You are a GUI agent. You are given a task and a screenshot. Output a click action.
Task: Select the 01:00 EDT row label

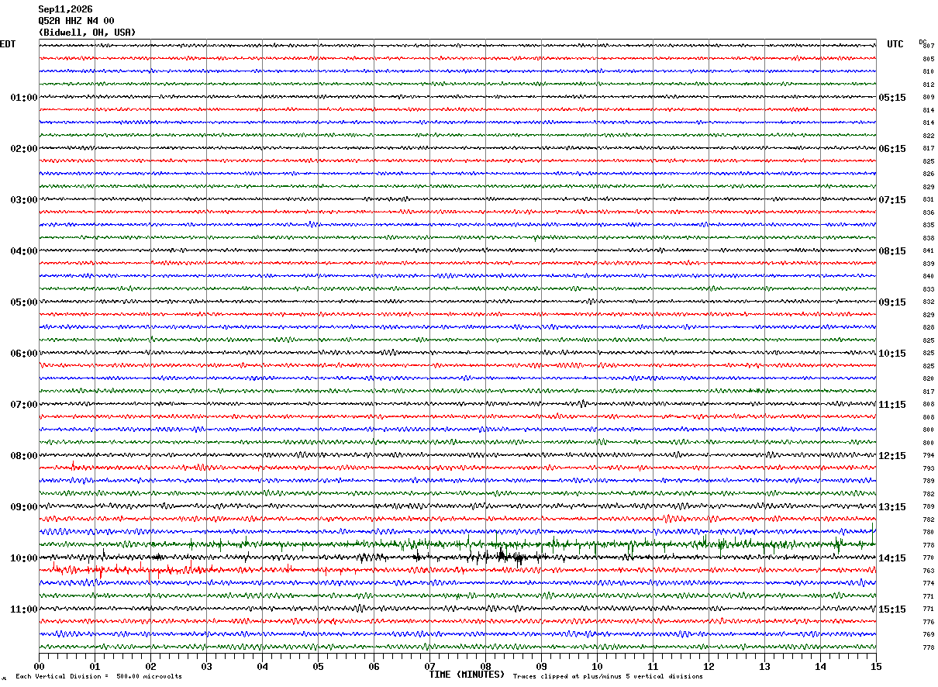coord(24,98)
